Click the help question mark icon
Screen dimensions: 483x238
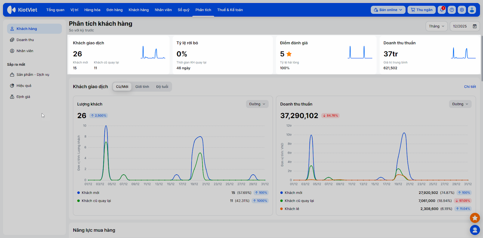(x=452, y=10)
